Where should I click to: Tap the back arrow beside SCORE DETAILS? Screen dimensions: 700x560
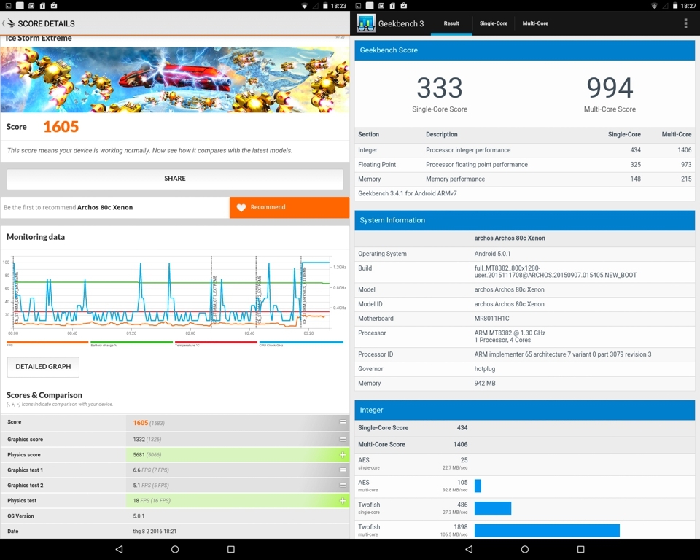pyautogui.click(x=9, y=23)
